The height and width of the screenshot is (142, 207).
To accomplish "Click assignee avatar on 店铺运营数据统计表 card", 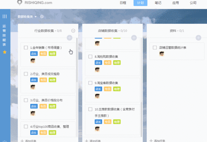I will pyautogui.click(x=162, y=54).
